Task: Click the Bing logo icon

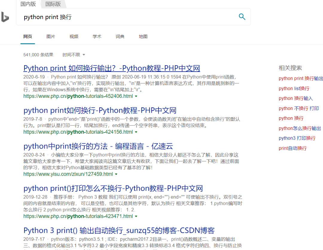Action: tap(5, 17)
